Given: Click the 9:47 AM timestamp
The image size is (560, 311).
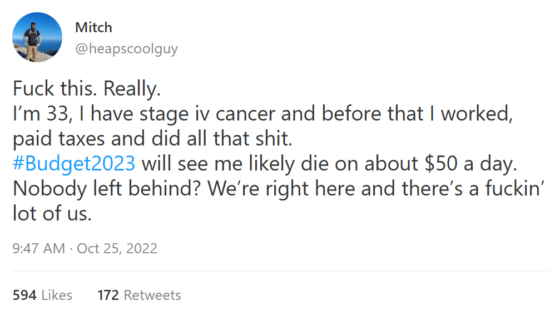Looking at the screenshot, I should 38,248.
